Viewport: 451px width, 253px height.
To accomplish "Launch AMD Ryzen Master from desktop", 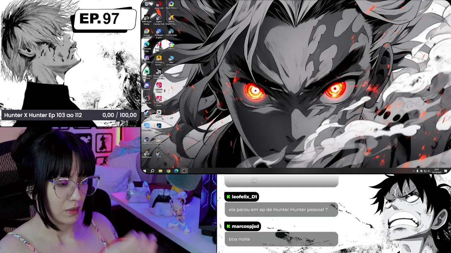I will coord(147,20).
